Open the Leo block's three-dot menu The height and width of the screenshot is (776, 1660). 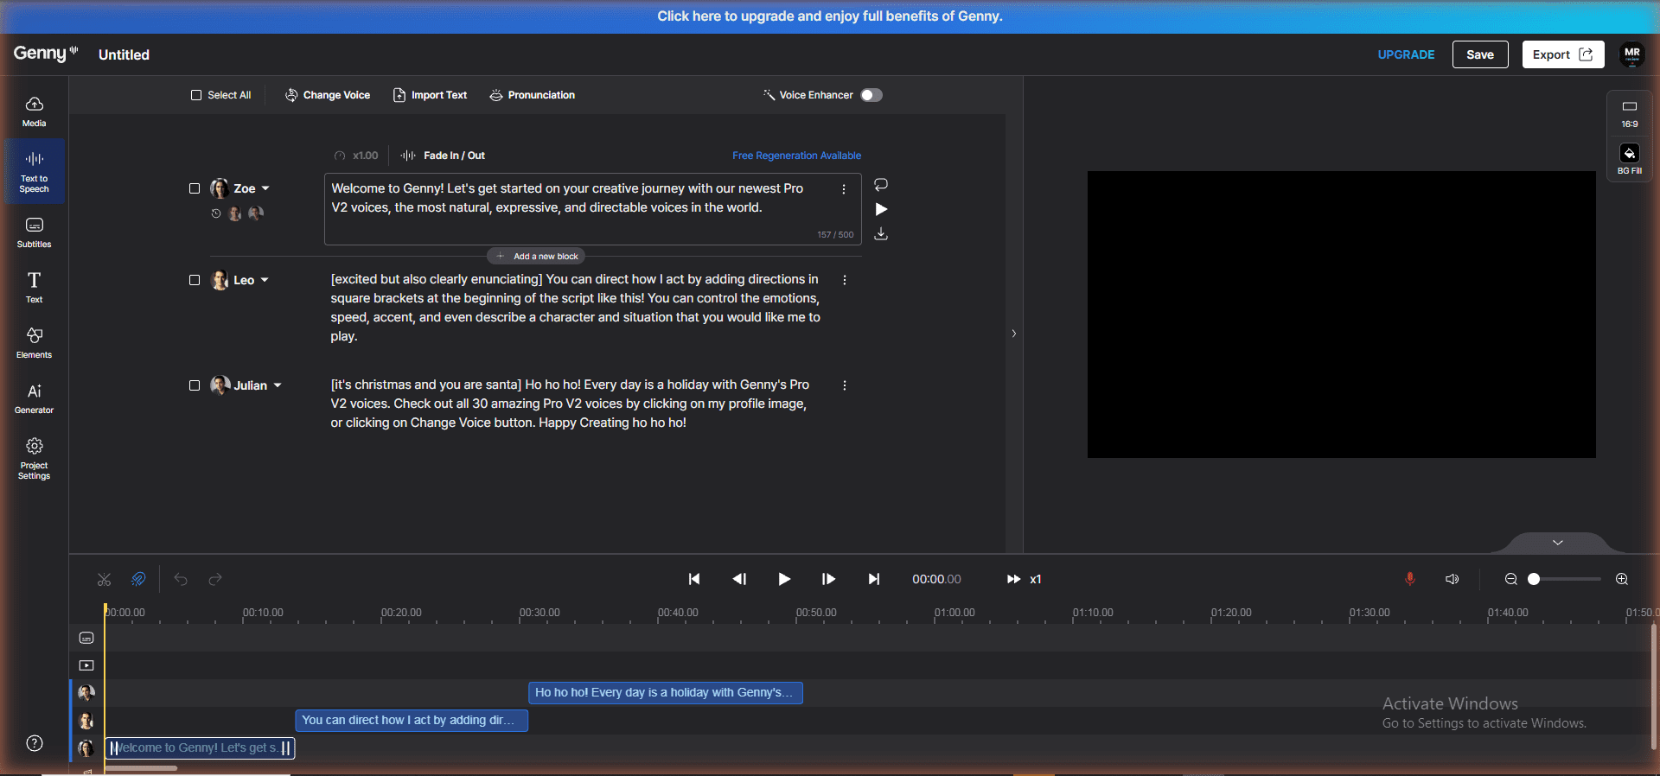(x=845, y=280)
